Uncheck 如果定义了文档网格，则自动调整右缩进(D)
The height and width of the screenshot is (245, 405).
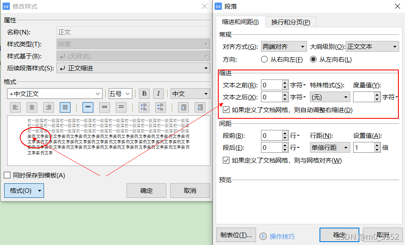(226, 110)
